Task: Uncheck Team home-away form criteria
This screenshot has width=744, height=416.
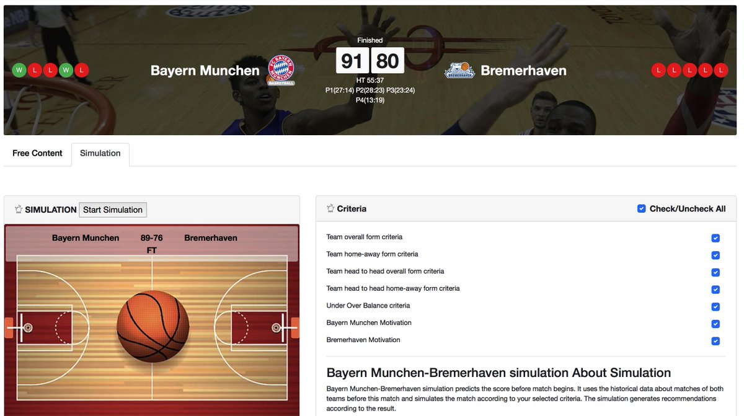Action: [x=715, y=255]
